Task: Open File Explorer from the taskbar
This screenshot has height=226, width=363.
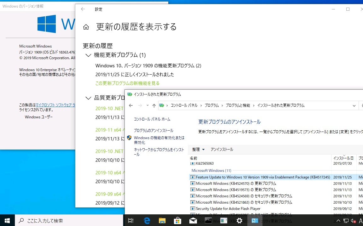Action: pos(162,221)
